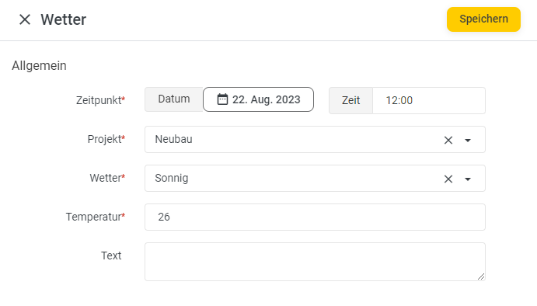Click the Zeitpunkt field label
537x306 pixels.
[x=100, y=100]
